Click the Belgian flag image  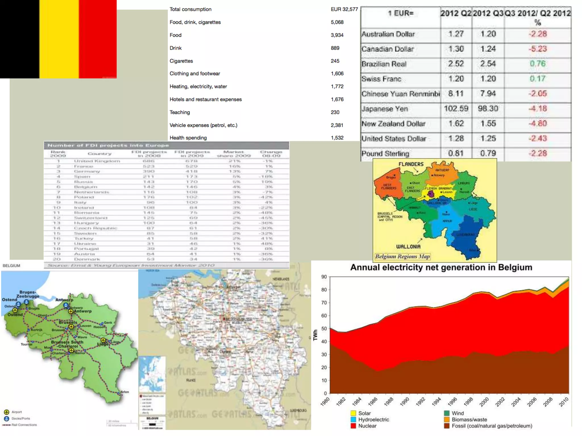[58, 39]
